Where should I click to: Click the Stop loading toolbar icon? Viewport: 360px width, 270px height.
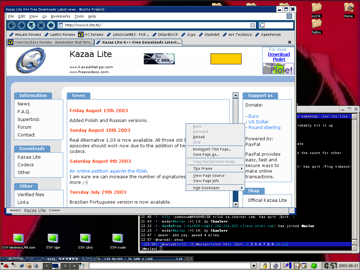[x=41, y=25]
